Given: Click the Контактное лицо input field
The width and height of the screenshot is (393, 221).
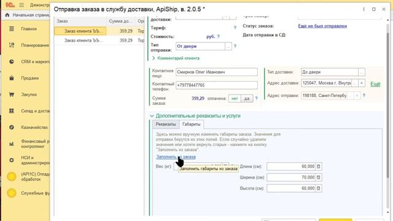Looking at the screenshot, I should pyautogui.click(x=217, y=72).
